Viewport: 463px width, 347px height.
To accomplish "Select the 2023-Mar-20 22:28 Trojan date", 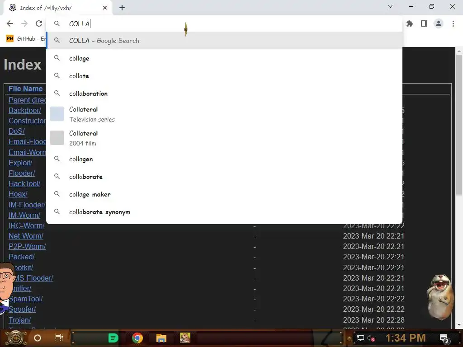I will tap(373, 320).
